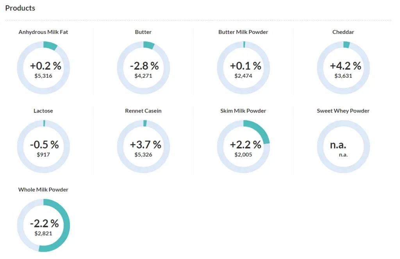Screen dimensions: 400x259
Task: Select the Sweet Whey Powder title
Action: coord(343,111)
